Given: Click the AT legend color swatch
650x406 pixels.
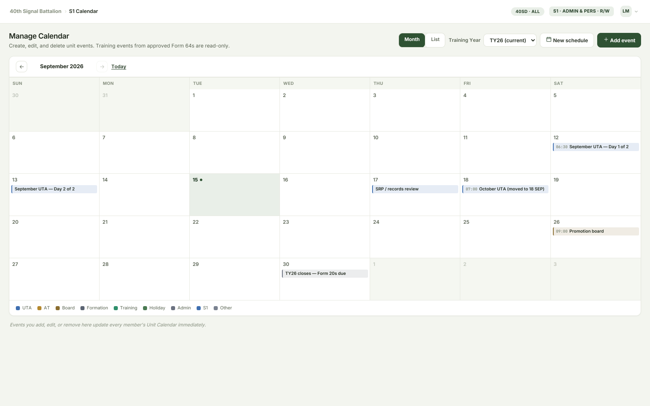Looking at the screenshot, I should pyautogui.click(x=39, y=308).
